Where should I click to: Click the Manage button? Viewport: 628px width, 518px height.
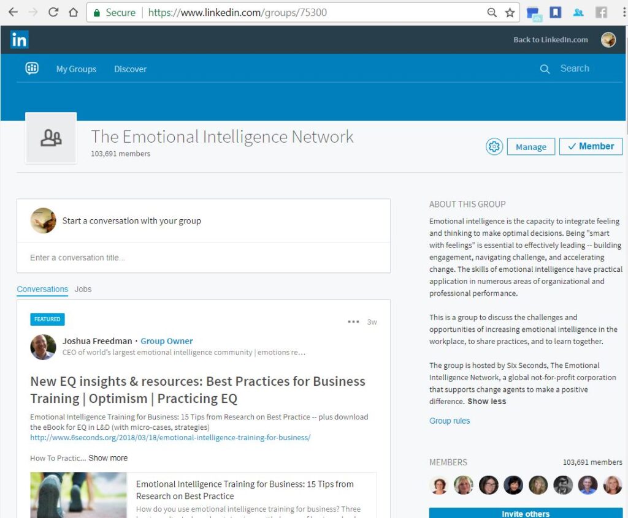pyautogui.click(x=530, y=147)
